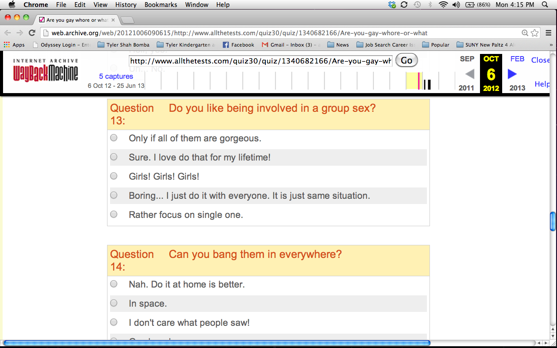Click the horizontal scrollbar at the bottom
Image resolution: width=557 pixels, height=348 pixels.
pyautogui.click(x=217, y=343)
